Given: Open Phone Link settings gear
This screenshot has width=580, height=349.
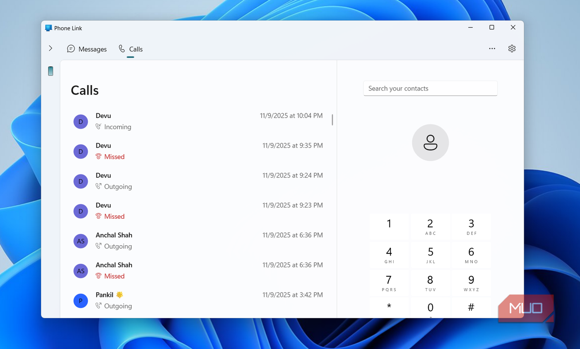Looking at the screenshot, I should (512, 48).
